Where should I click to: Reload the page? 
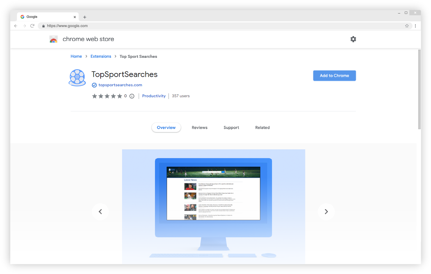pos(32,26)
